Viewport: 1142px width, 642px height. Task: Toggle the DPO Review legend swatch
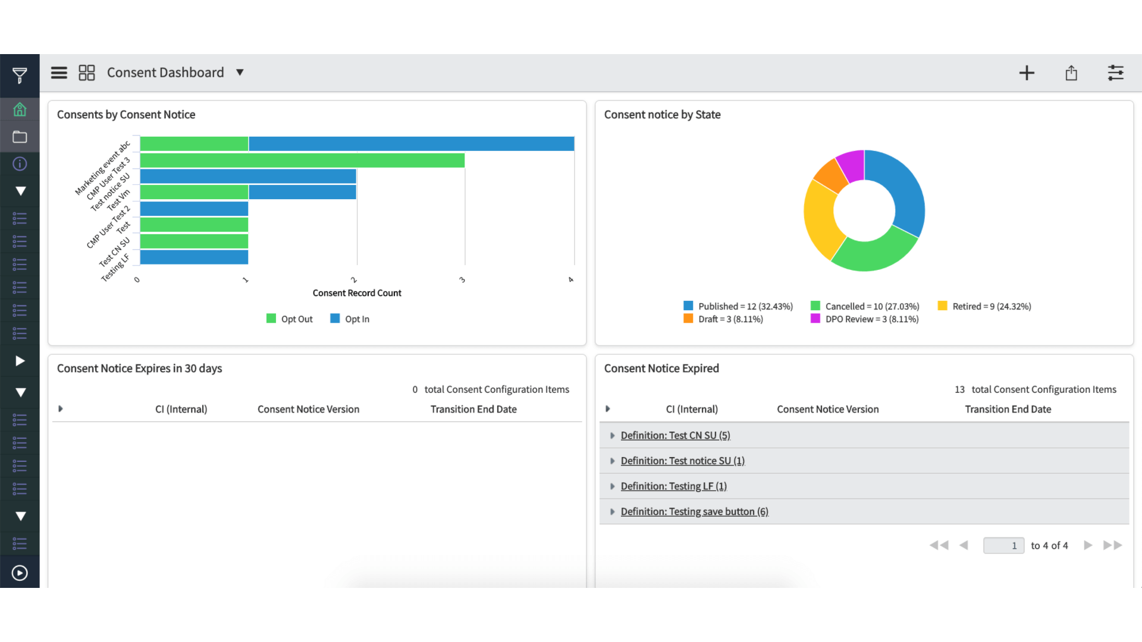pyautogui.click(x=815, y=319)
